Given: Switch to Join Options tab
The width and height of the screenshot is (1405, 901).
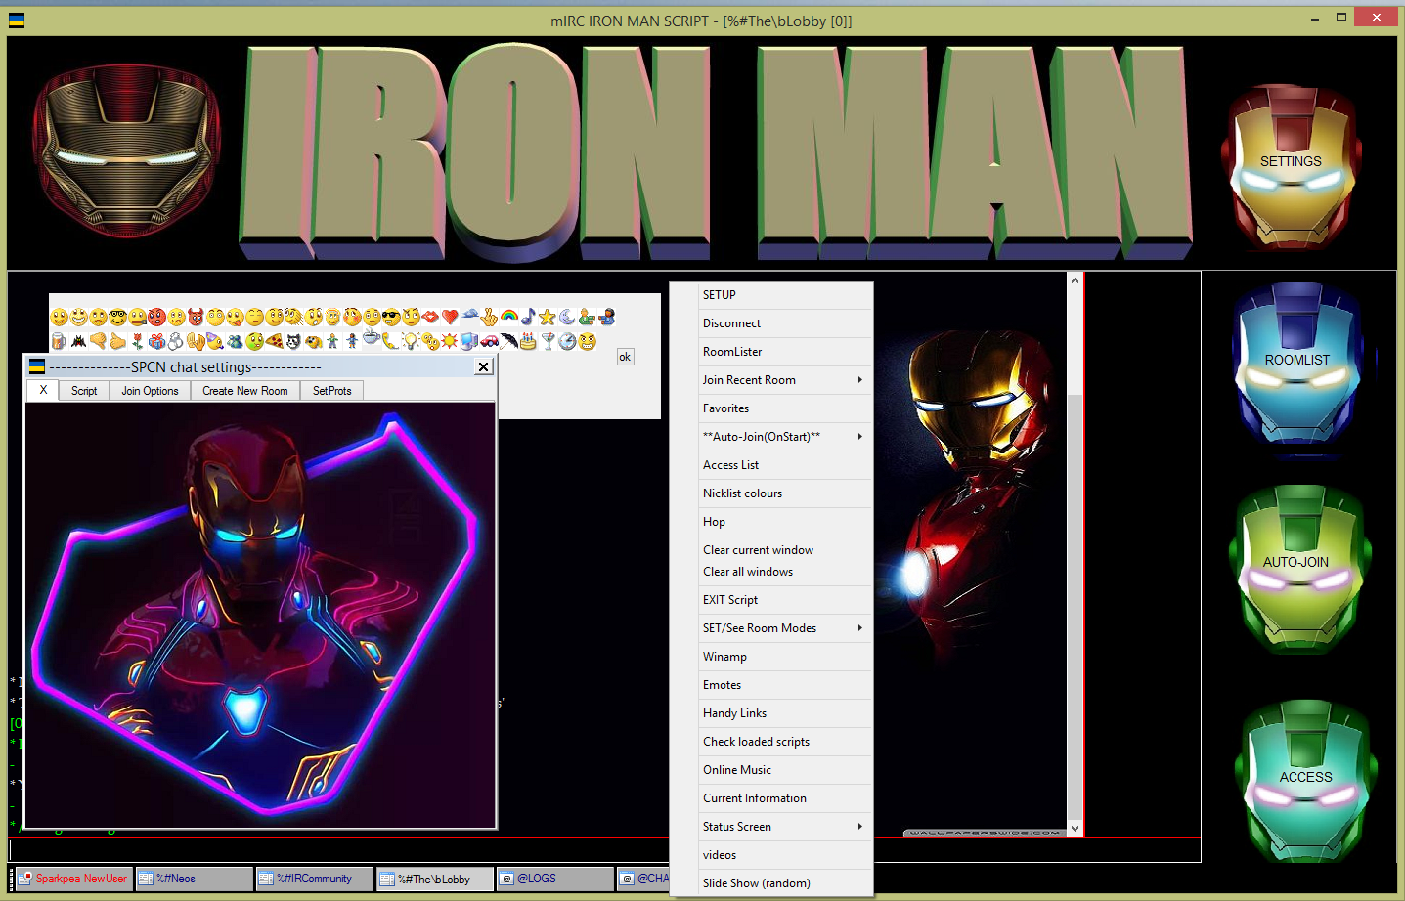Looking at the screenshot, I should coord(150,391).
